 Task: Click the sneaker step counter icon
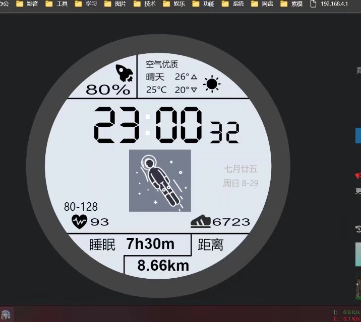click(x=201, y=221)
